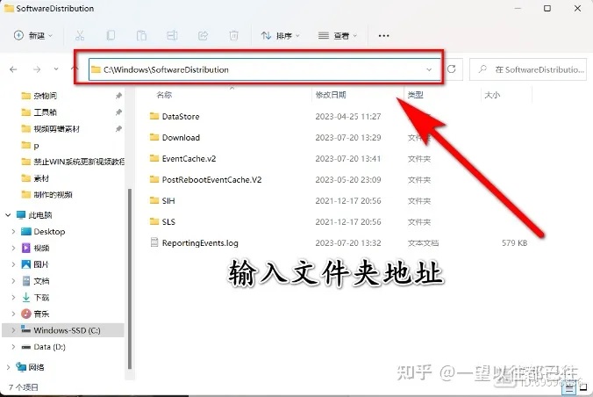Open recent locations chevron beside forward arrow
Screen dimensions: 593x397
pyautogui.click(x=56, y=69)
